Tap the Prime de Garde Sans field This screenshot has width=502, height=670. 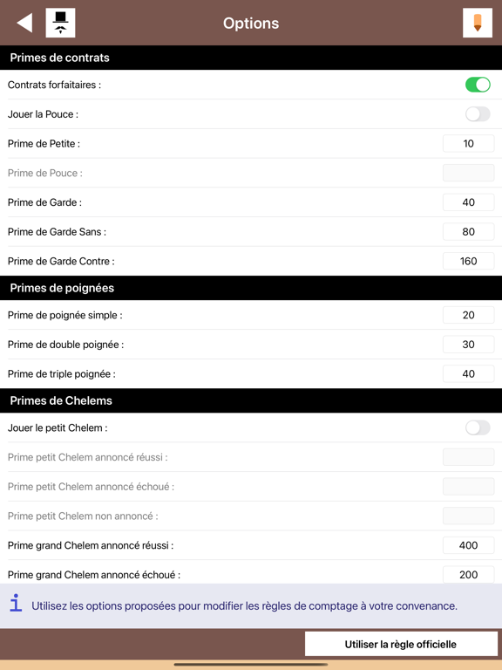(x=468, y=232)
